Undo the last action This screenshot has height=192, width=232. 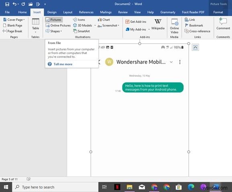(x=14, y=4)
